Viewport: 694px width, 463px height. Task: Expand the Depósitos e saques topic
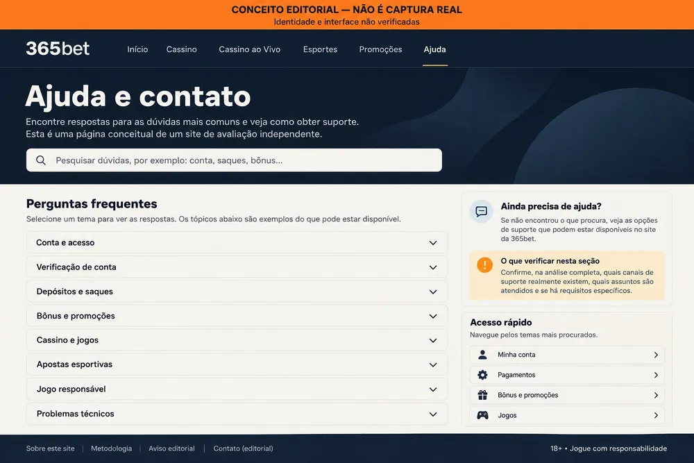tap(237, 292)
